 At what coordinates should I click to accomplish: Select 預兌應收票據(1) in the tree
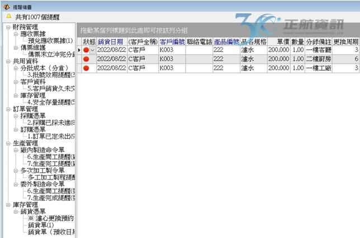point(50,41)
